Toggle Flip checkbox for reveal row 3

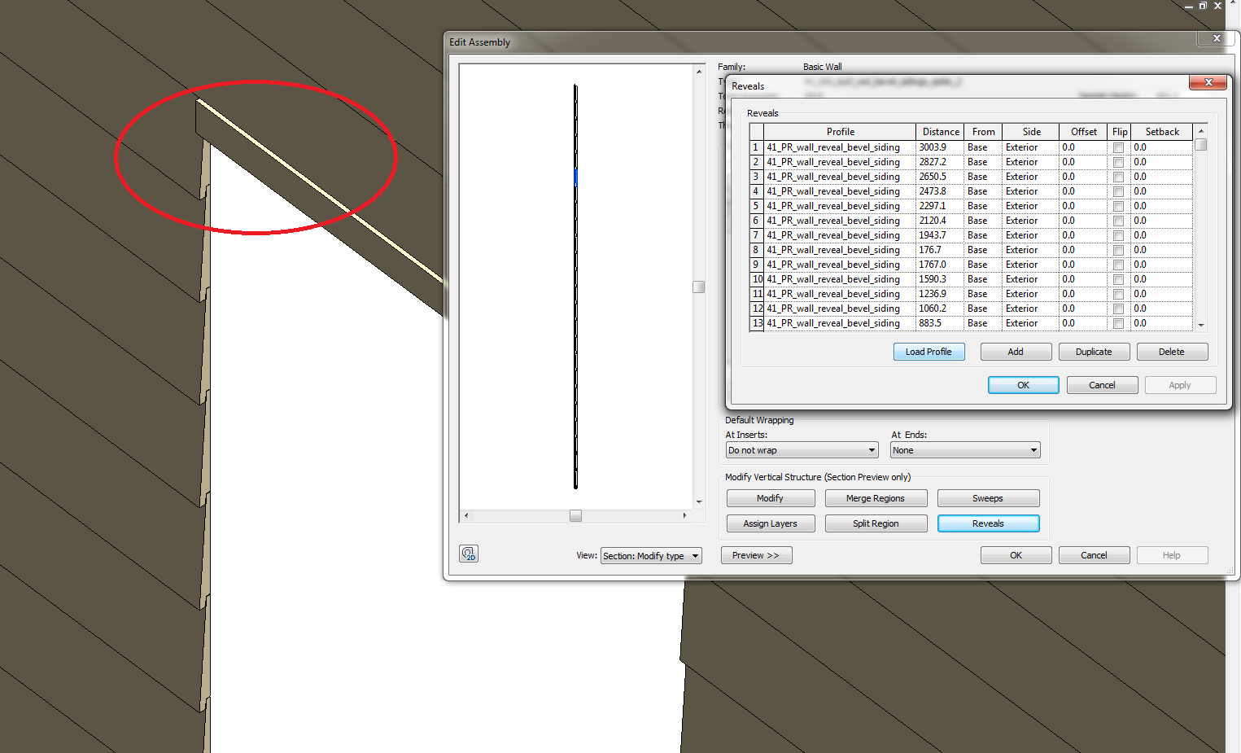tap(1118, 177)
